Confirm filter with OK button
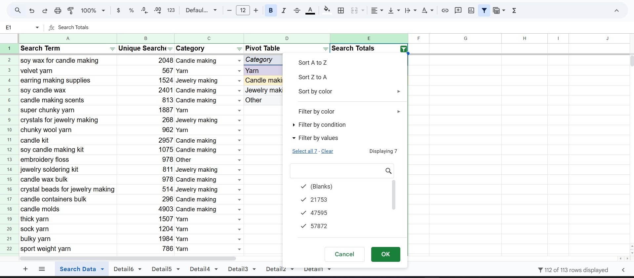 [385, 254]
